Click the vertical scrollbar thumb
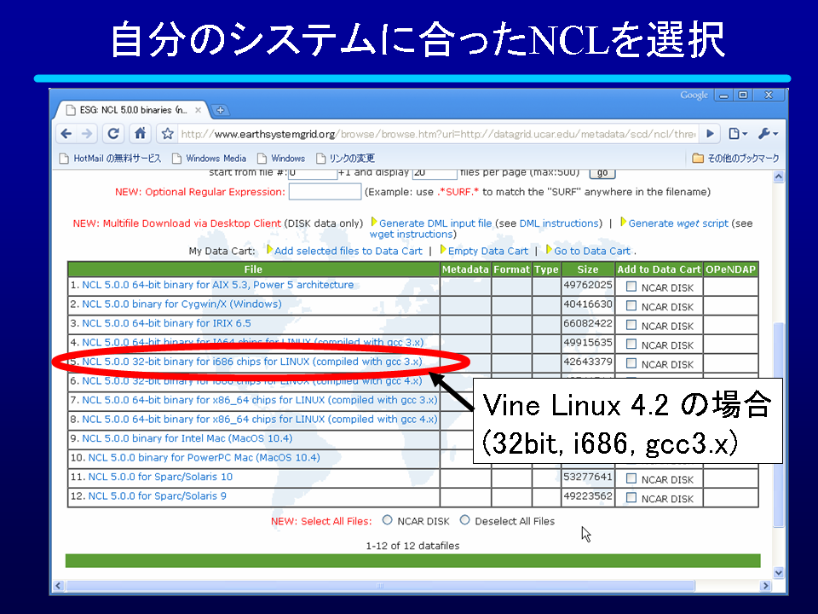The image size is (818, 614). 778,425
